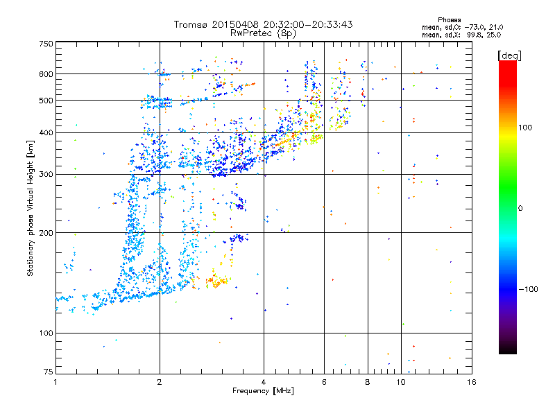Click the phase color bar
Image resolution: width=555 pixels, height=416 pixels.
(x=508, y=207)
